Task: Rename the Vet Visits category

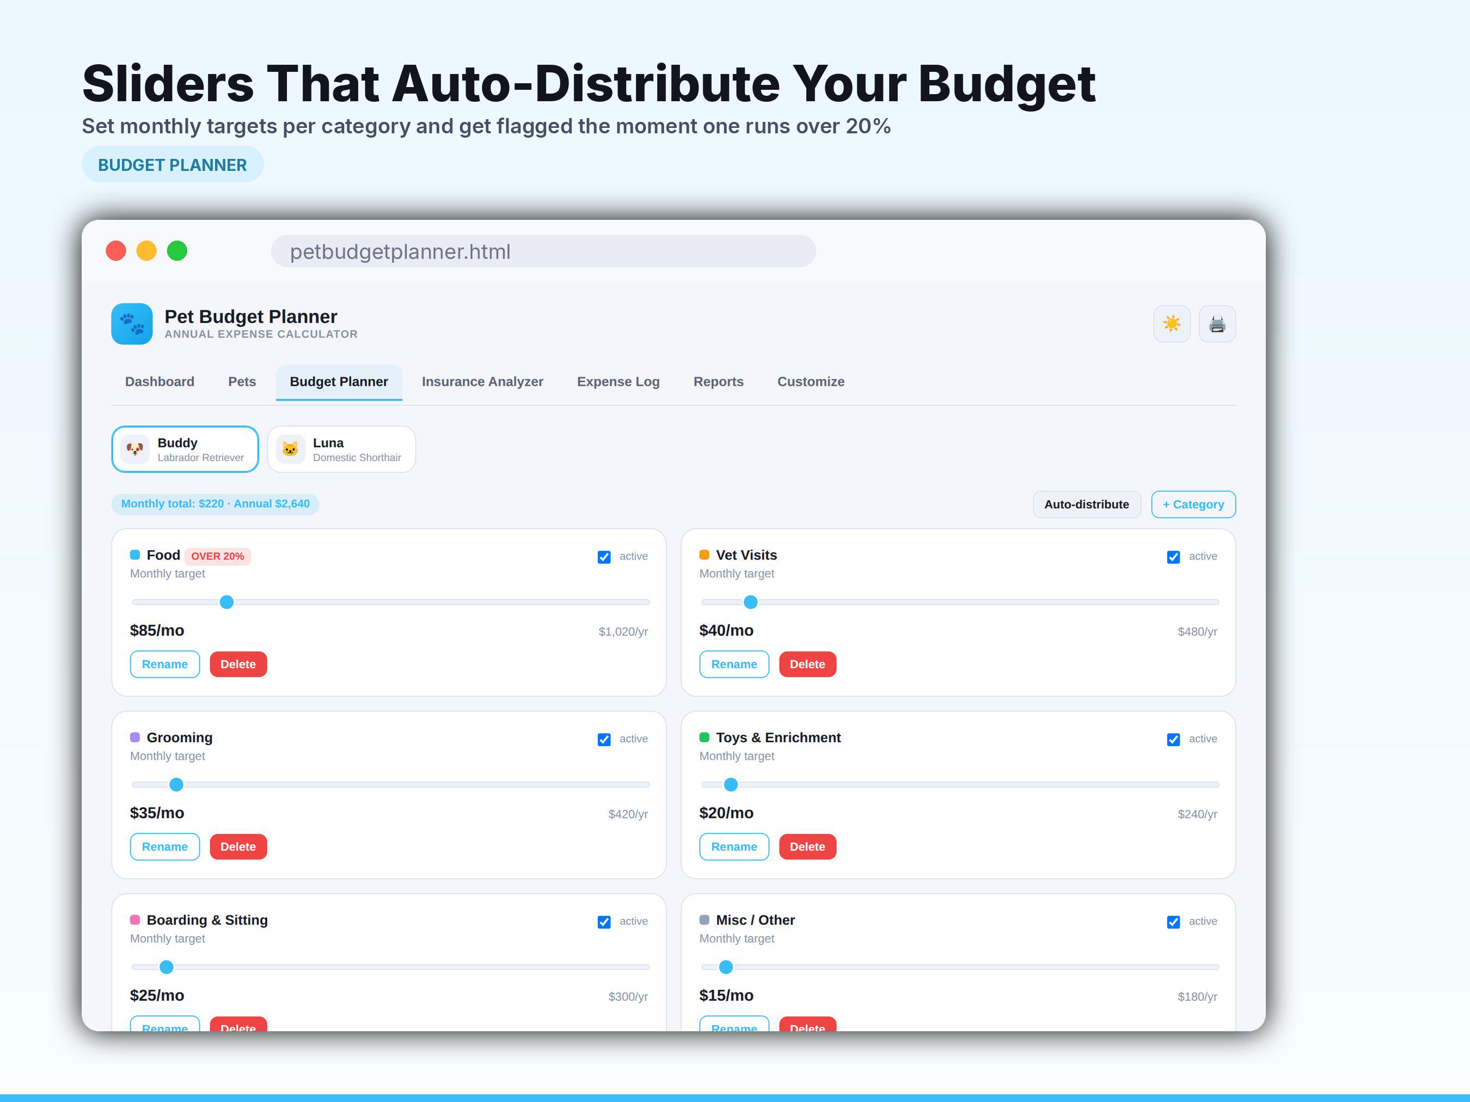Action: click(x=734, y=664)
